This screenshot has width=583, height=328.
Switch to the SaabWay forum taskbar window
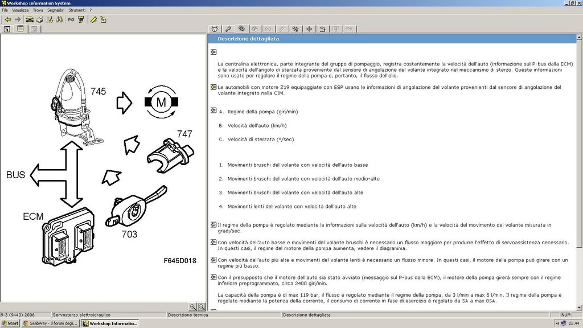click(50, 323)
